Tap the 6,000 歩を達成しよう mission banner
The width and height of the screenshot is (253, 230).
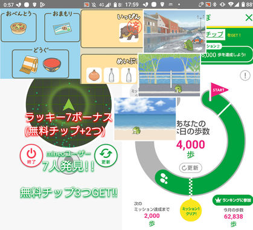[x=226, y=54]
